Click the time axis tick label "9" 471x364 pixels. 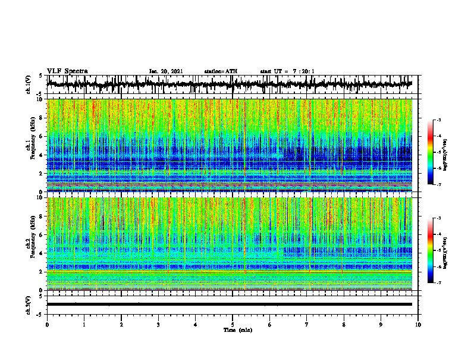(381, 325)
